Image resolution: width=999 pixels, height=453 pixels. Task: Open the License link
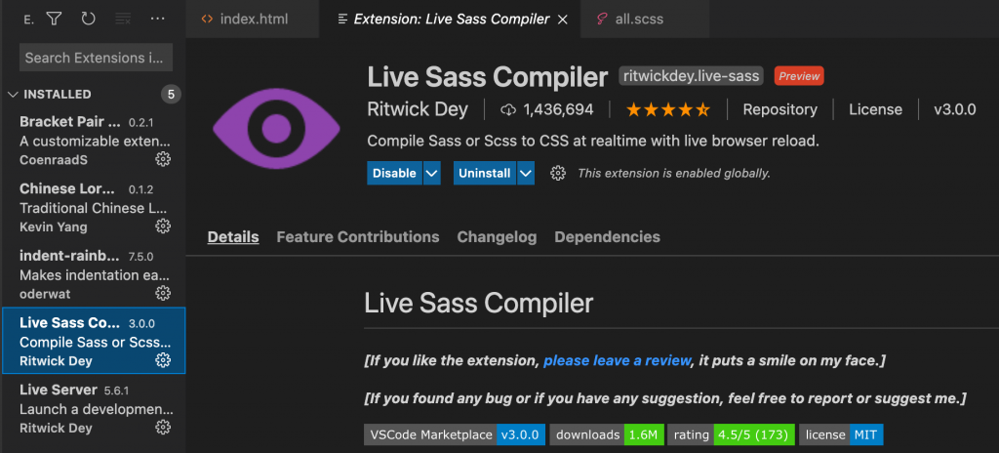coord(875,109)
